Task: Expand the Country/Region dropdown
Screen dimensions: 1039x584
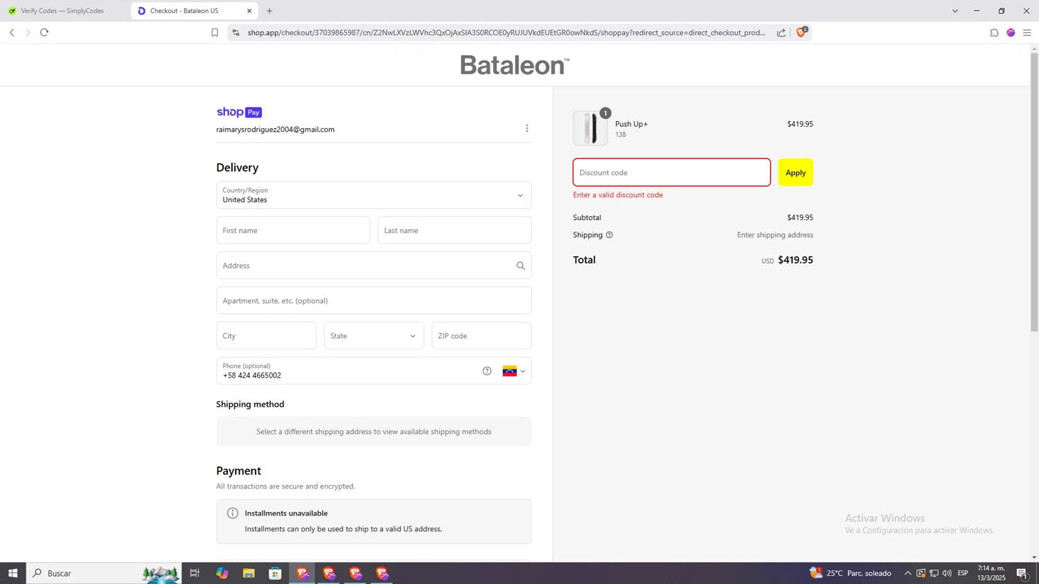Action: (374, 195)
